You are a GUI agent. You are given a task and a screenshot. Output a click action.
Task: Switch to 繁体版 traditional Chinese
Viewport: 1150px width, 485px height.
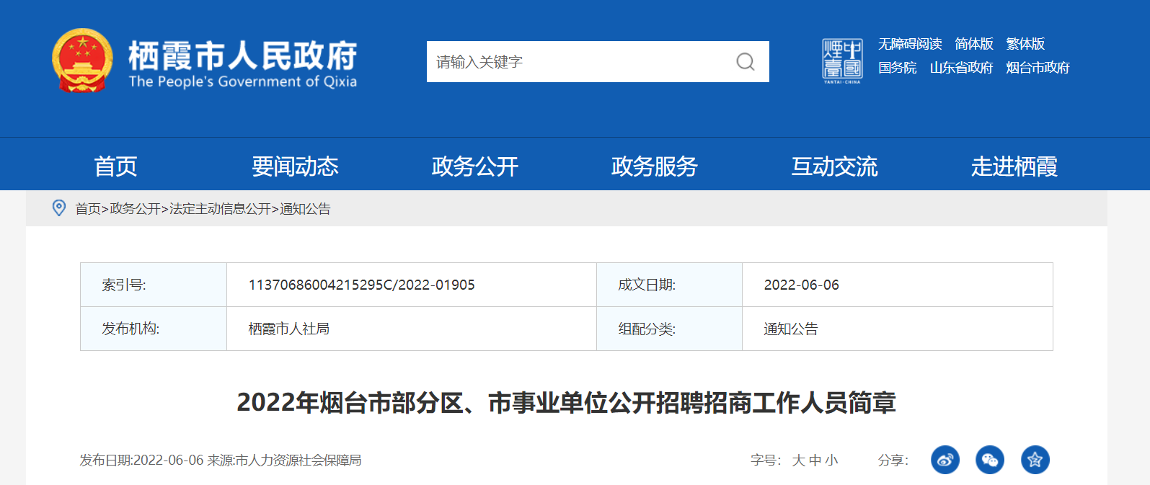pos(1025,44)
